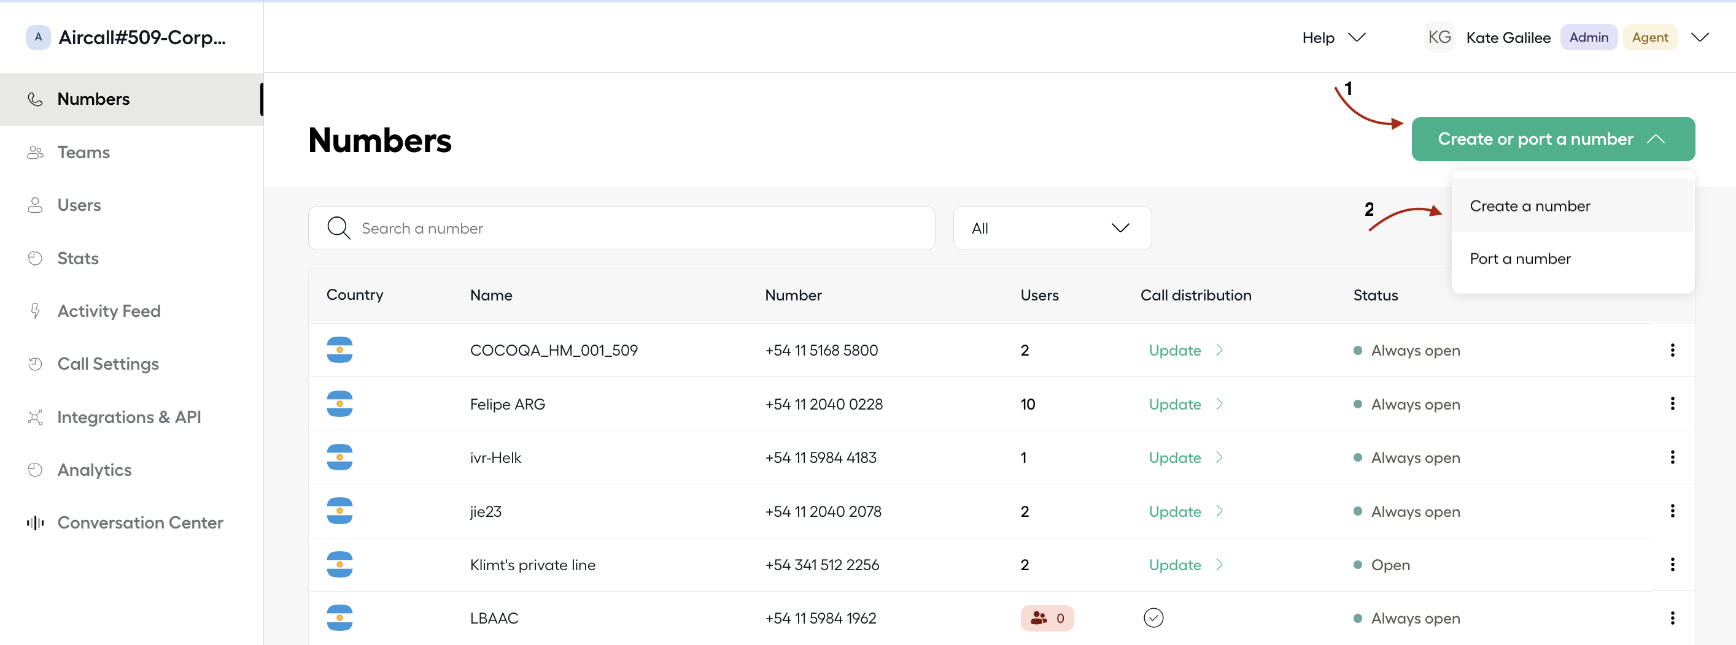
Task: Open more options for COCOQA_HM_001_509 row
Action: point(1672,349)
